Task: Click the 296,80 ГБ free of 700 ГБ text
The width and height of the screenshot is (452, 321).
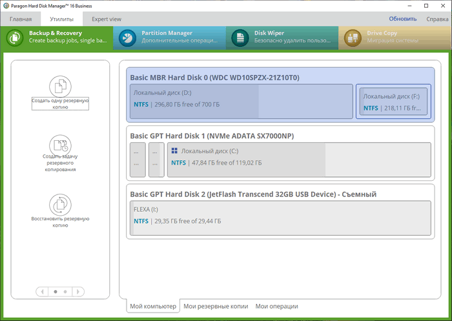Action: [187, 105]
